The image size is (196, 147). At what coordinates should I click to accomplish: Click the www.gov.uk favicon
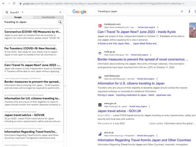point(100,105)
